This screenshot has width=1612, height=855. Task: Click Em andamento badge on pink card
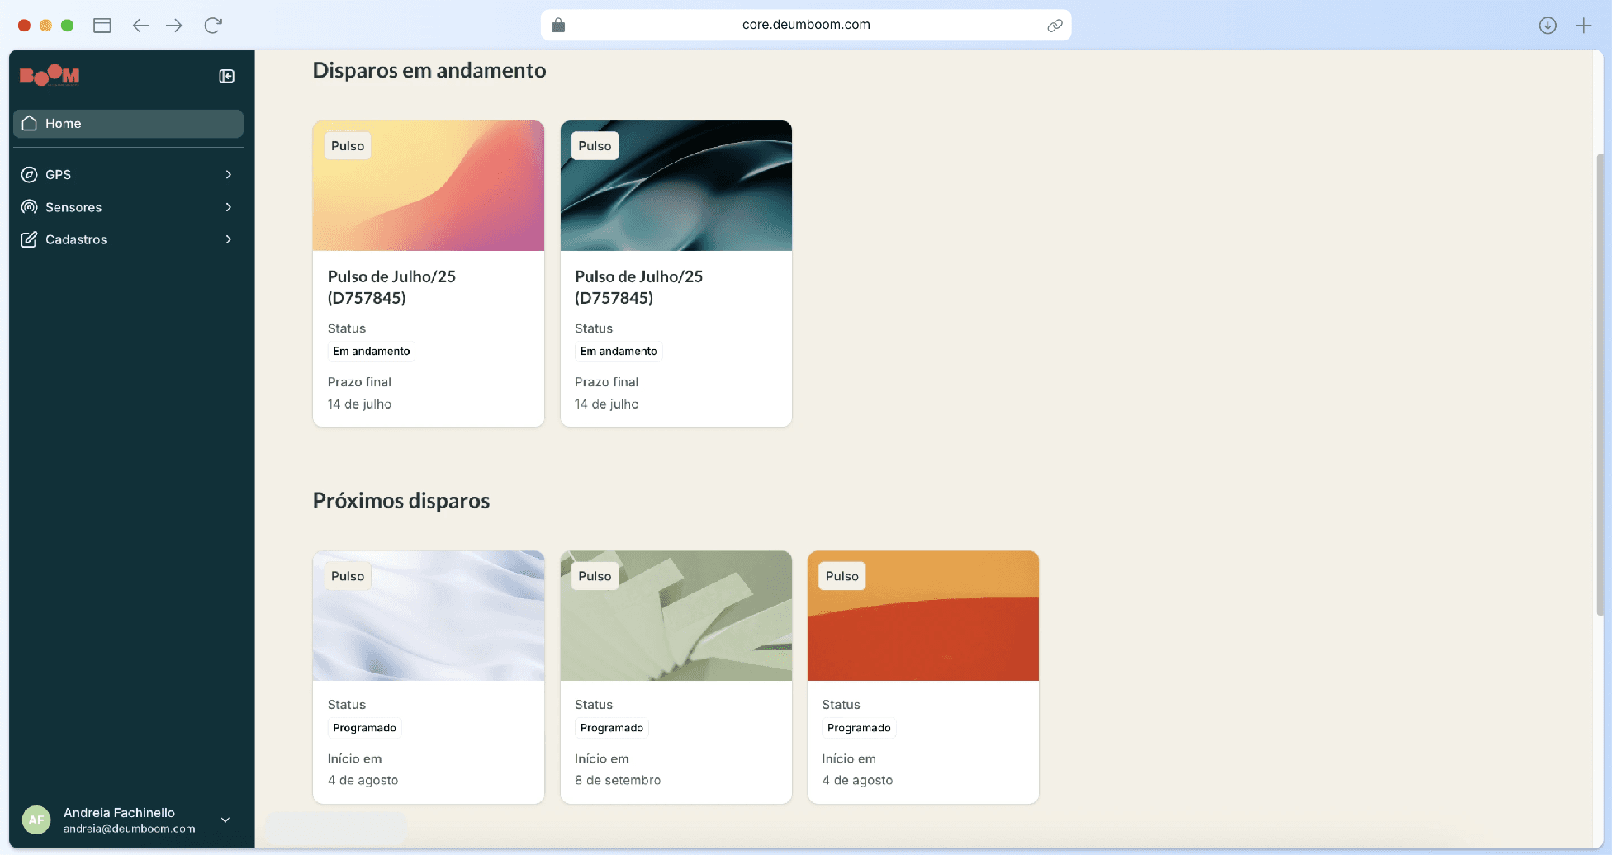[x=372, y=352]
